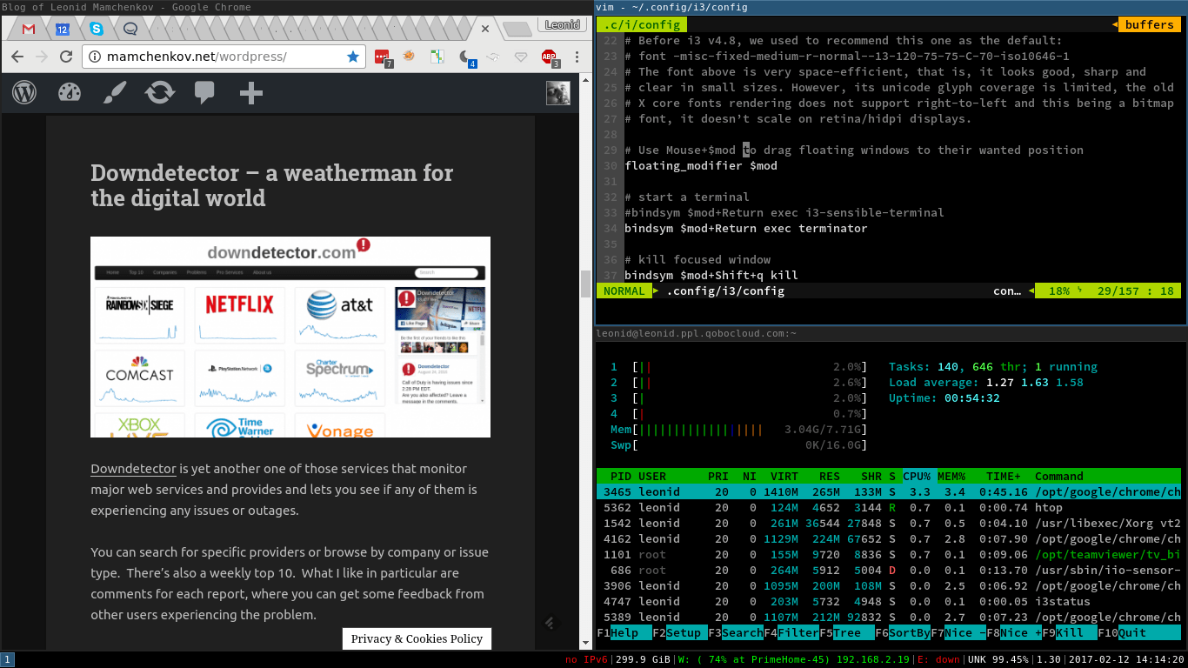The width and height of the screenshot is (1188, 668).
Task: Open Privacy & Cookies Policy
Action: [417, 638]
